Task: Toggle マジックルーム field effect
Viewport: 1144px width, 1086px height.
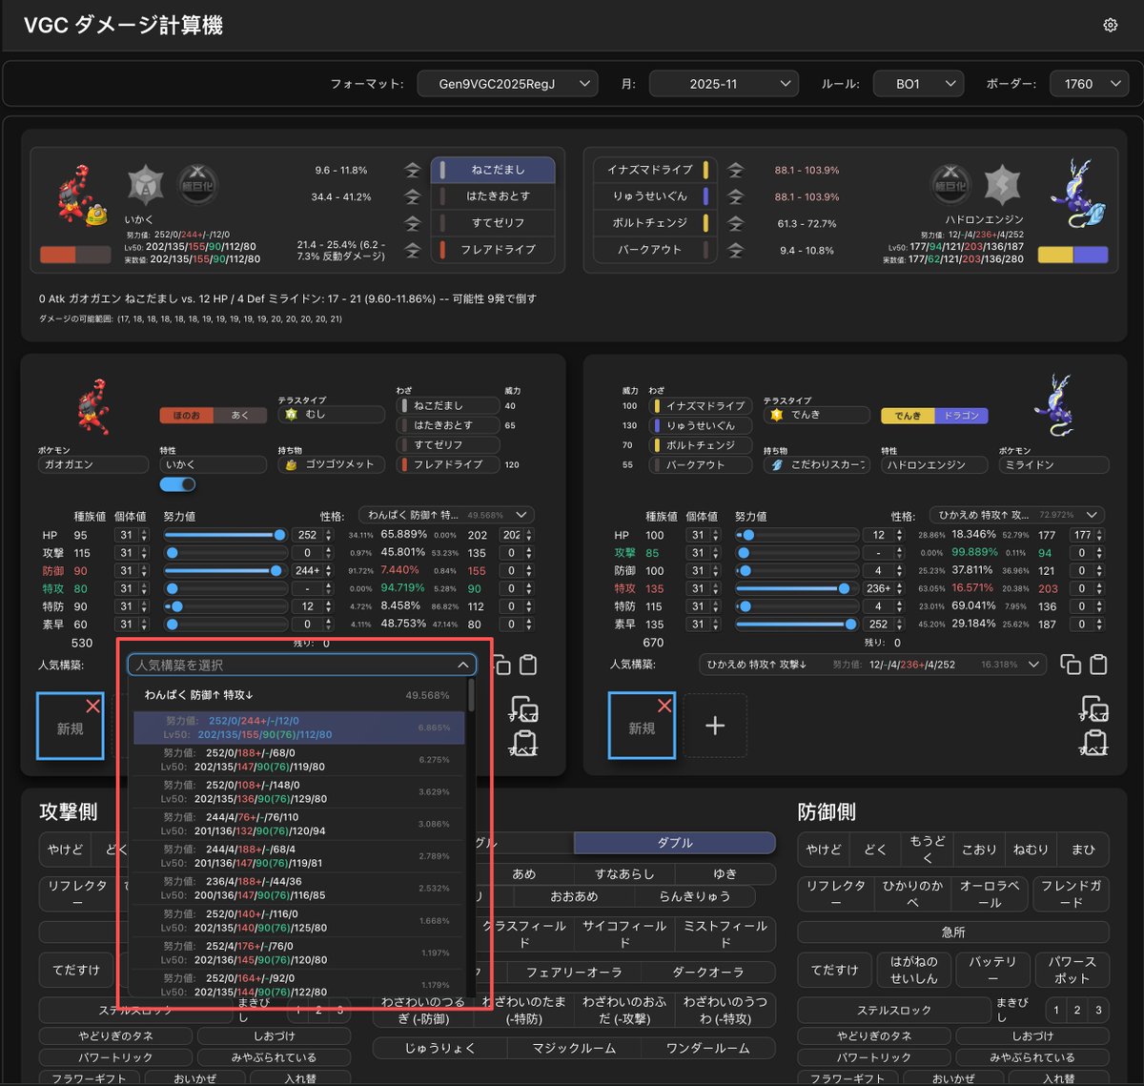Action: coord(574,1048)
